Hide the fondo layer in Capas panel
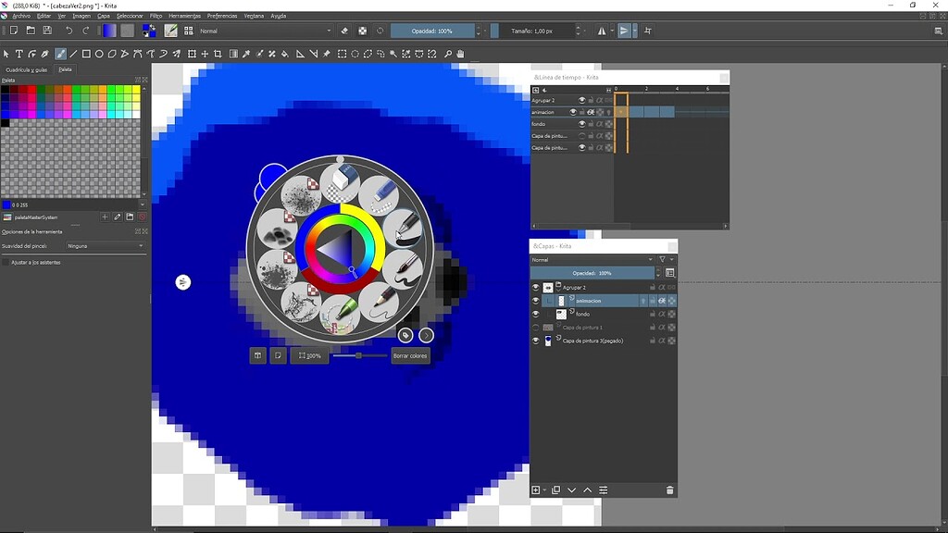This screenshot has width=948, height=533. (x=536, y=315)
